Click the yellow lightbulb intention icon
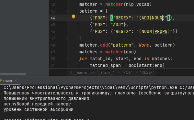 pos(74,17)
